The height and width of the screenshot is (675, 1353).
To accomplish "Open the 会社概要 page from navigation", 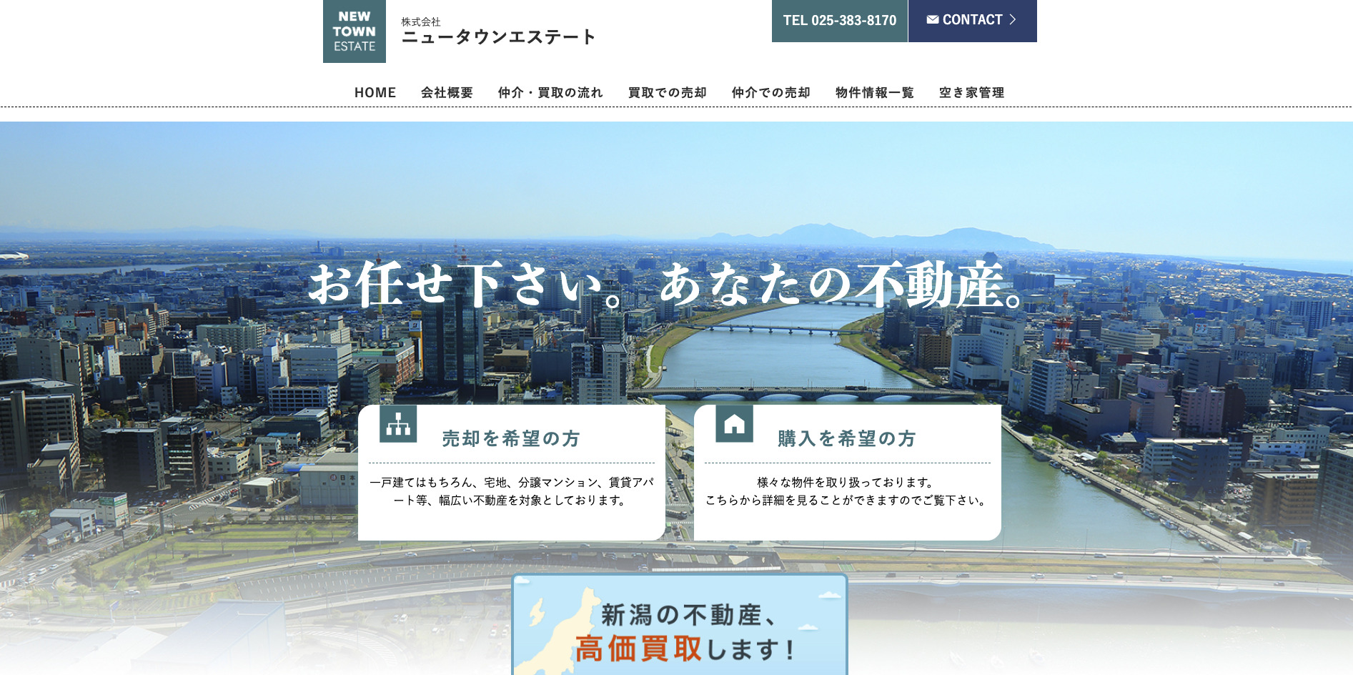I will point(447,92).
